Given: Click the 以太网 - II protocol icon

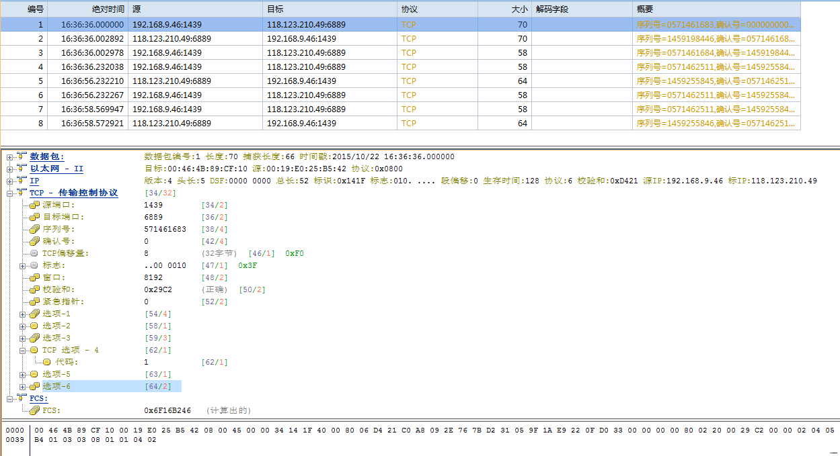Looking at the screenshot, I should [22, 169].
